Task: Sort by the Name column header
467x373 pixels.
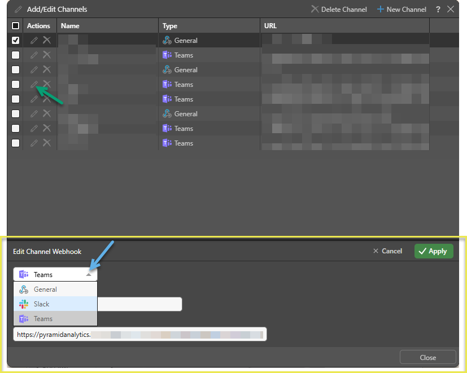Action: pos(70,26)
